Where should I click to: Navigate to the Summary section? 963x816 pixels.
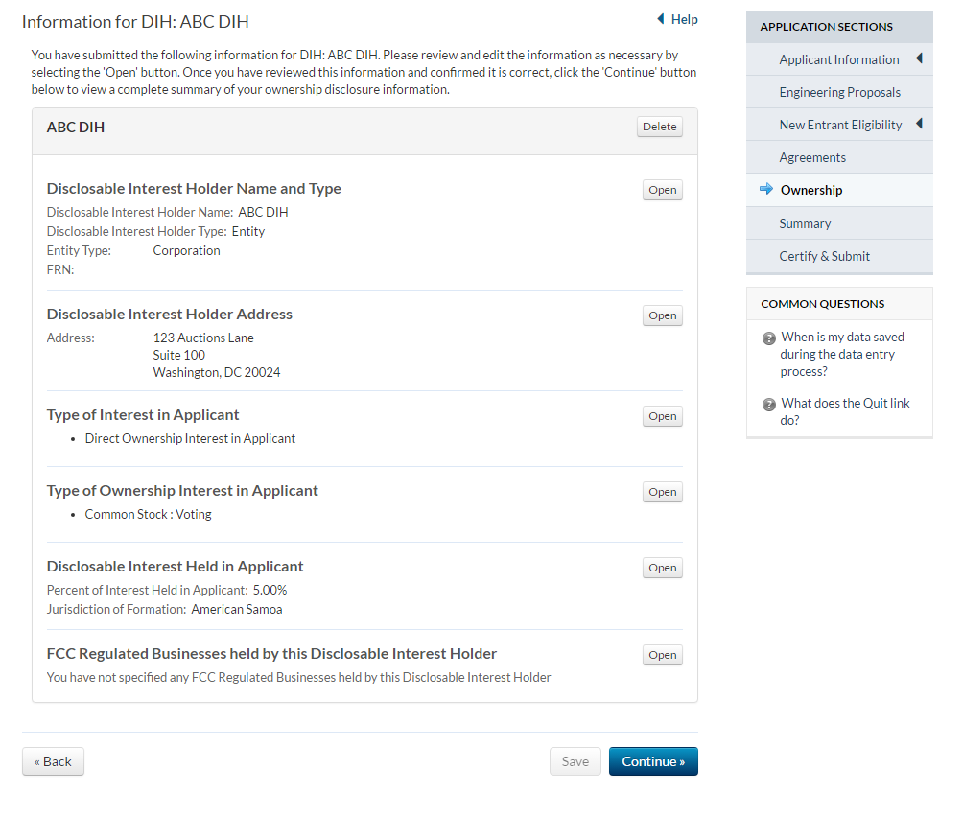coord(805,223)
